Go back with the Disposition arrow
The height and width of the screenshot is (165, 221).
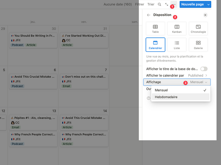pos(149,15)
